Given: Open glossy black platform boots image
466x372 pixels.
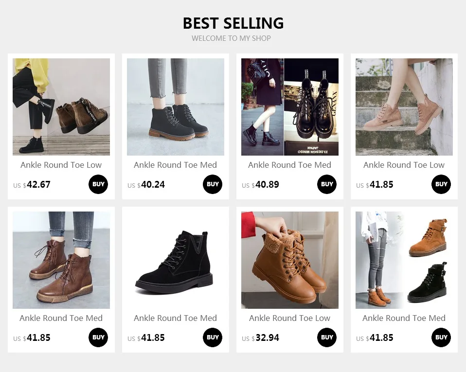Looking at the screenshot, I should coord(290,107).
